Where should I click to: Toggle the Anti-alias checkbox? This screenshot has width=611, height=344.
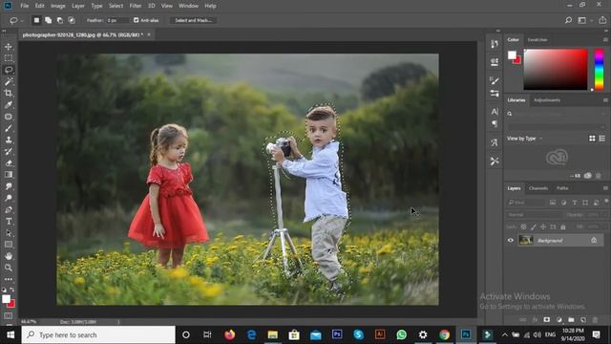pyautogui.click(x=136, y=20)
